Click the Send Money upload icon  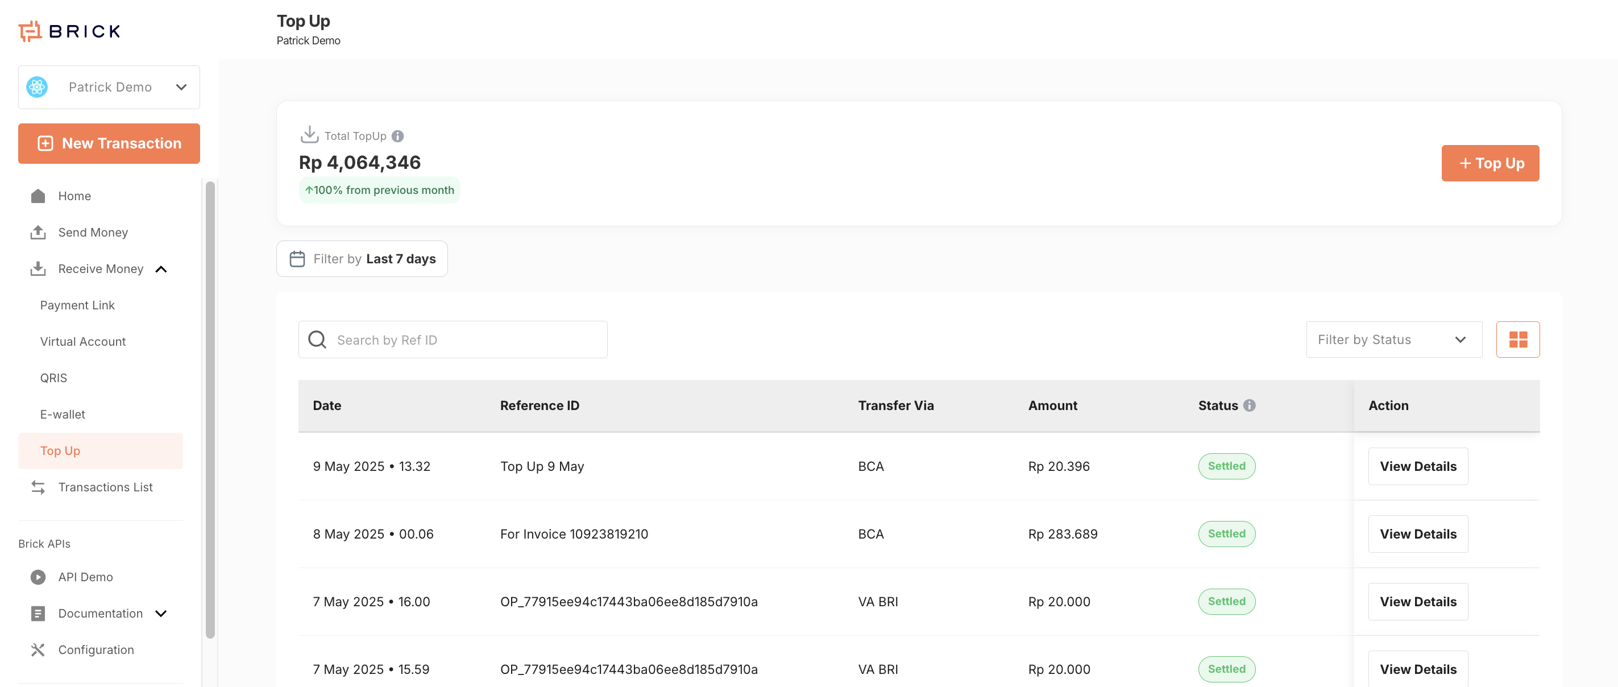point(38,233)
